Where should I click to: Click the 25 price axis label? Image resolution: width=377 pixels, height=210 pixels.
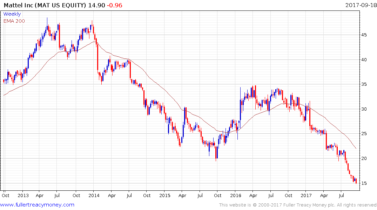tap(364, 134)
